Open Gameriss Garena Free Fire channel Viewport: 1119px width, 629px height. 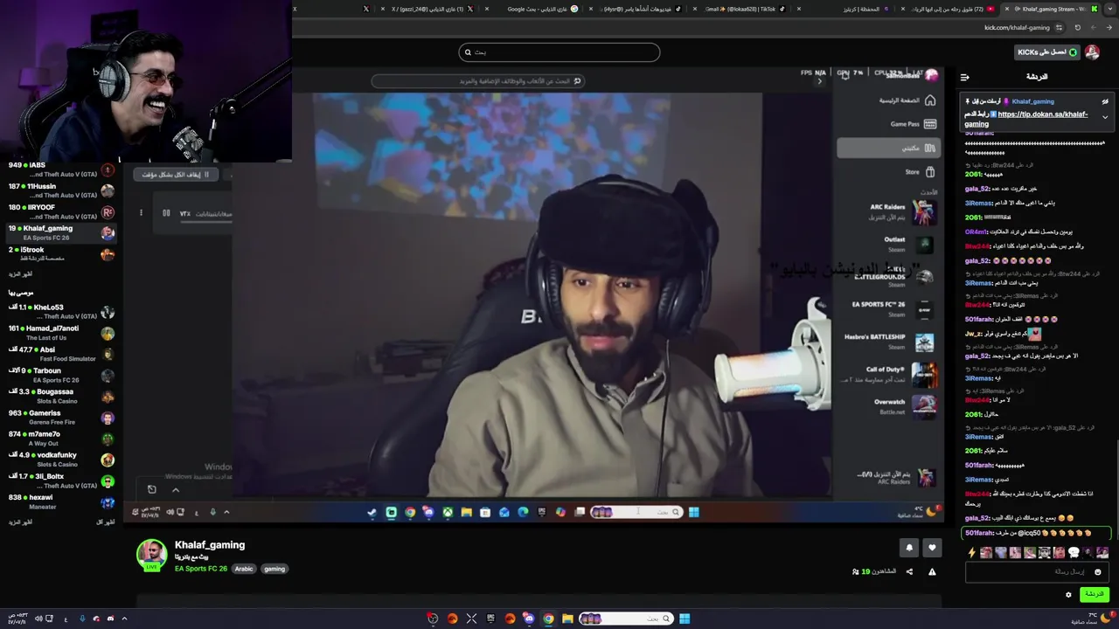59,418
